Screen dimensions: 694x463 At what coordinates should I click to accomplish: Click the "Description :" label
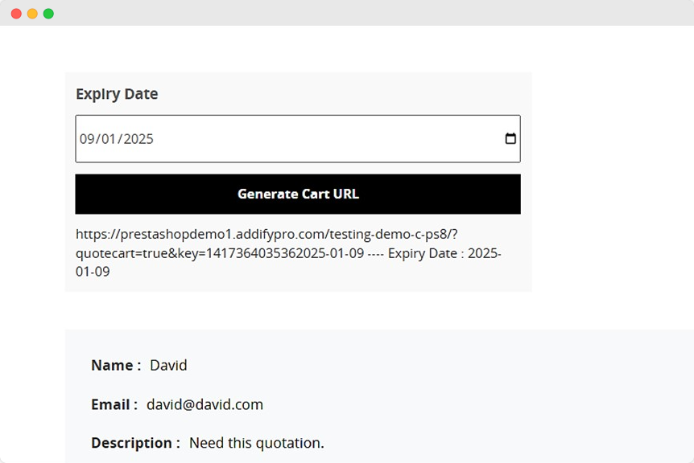(x=135, y=443)
